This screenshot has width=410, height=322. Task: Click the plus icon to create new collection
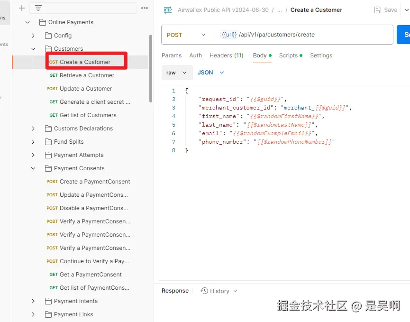22,8
